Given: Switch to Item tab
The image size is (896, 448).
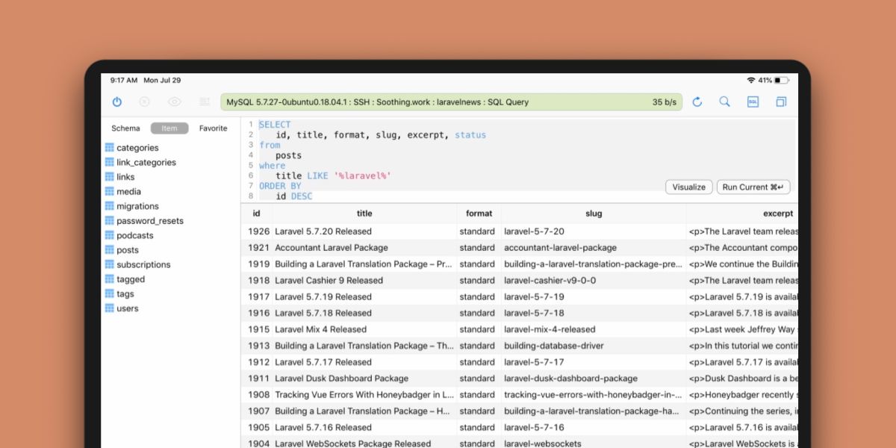Looking at the screenshot, I should point(169,128).
